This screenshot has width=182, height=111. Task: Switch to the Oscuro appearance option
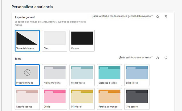[82, 41]
